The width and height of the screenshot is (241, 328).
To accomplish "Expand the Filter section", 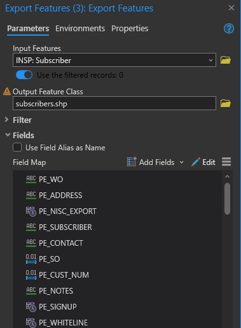I will coord(7,120).
